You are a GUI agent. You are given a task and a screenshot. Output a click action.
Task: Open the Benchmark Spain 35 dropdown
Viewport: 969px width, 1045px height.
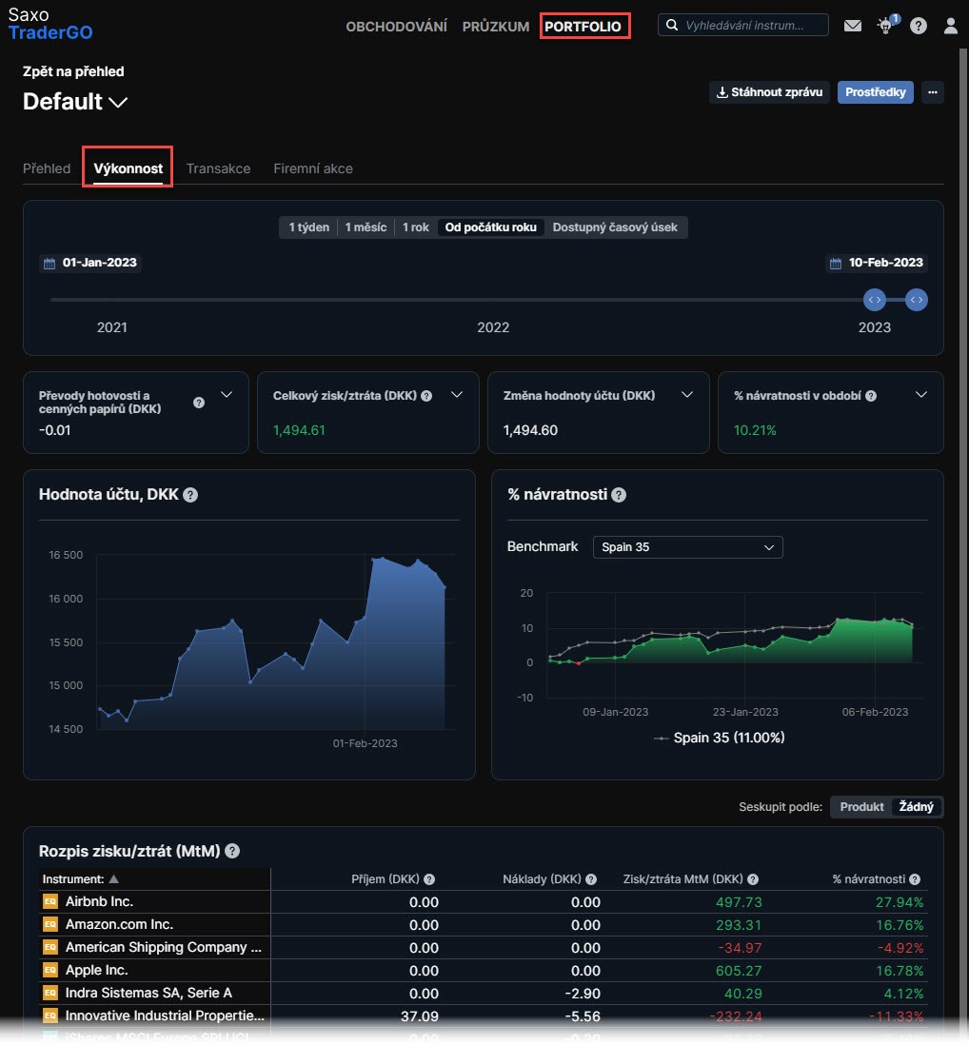click(688, 547)
